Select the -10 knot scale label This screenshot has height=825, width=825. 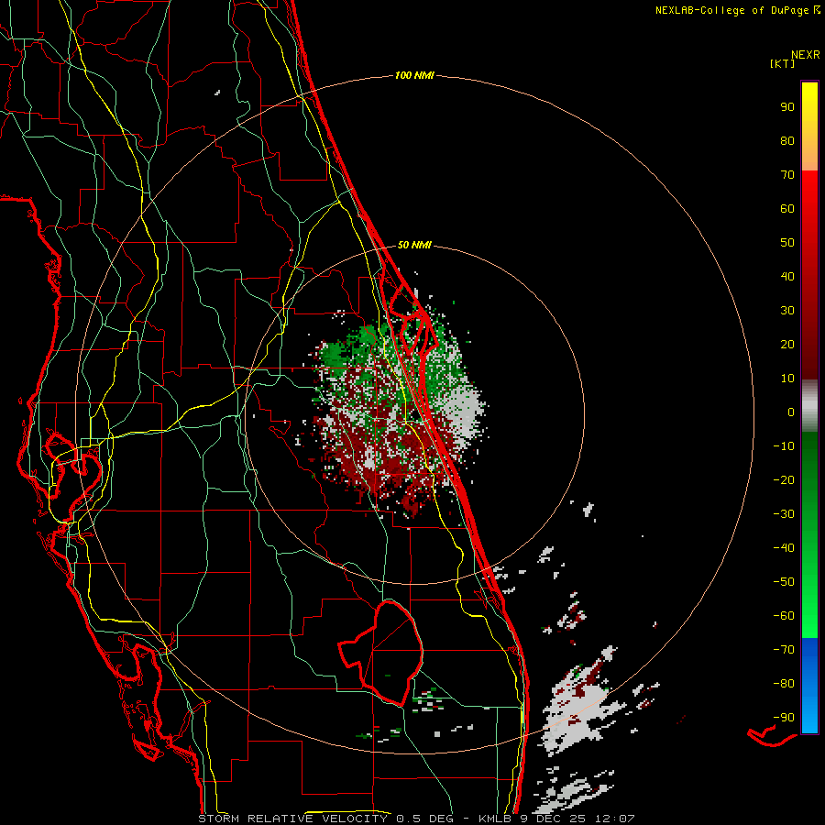pyautogui.click(x=784, y=446)
